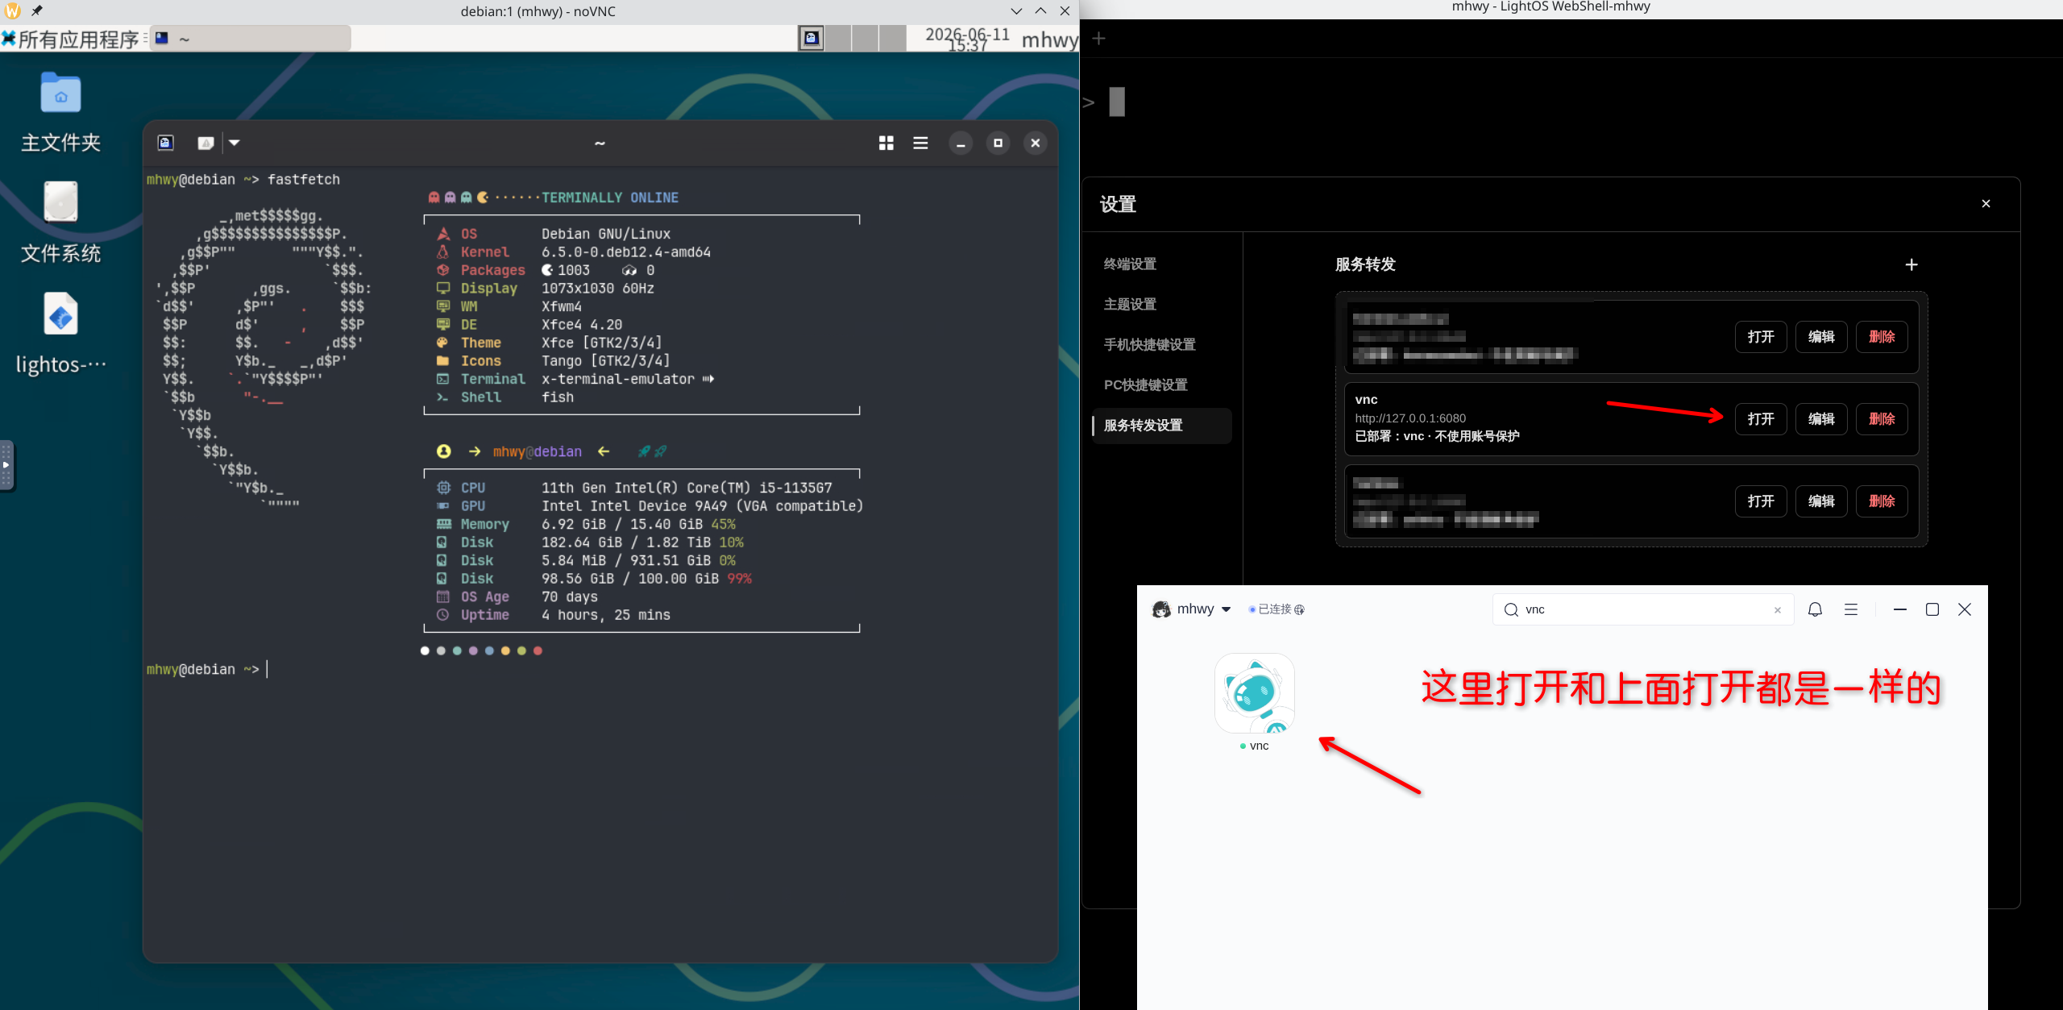Click the 已连接 connection status indicator
Screen dimensions: 2063x1010
(x=1276, y=609)
